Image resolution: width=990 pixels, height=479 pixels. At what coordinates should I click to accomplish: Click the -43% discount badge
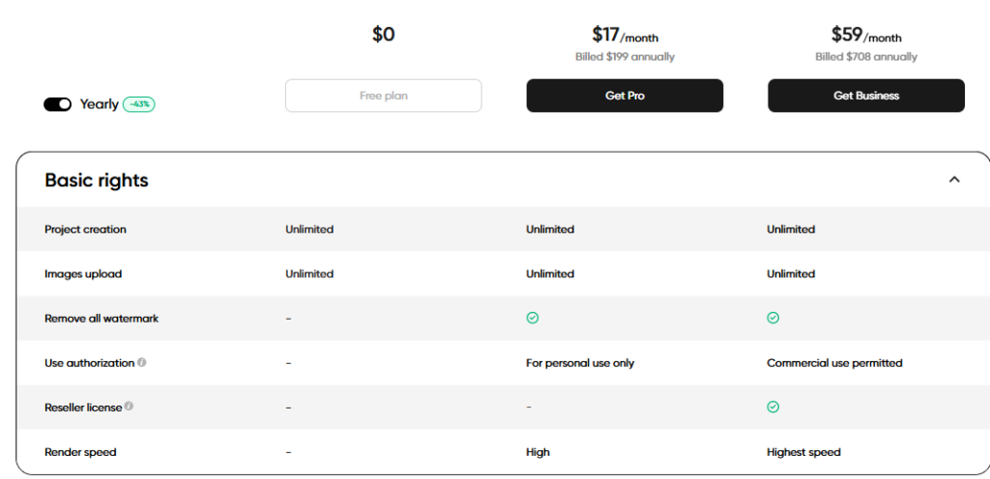tap(139, 104)
